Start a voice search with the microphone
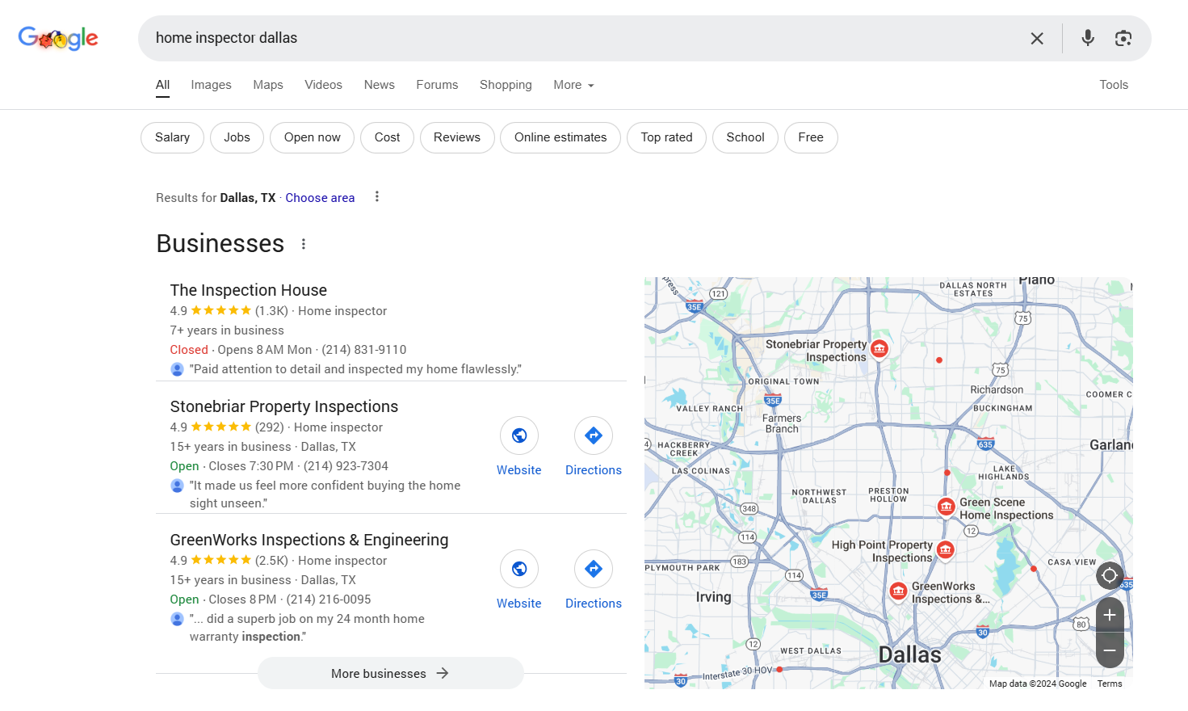The image size is (1188, 711). pyautogui.click(x=1088, y=38)
